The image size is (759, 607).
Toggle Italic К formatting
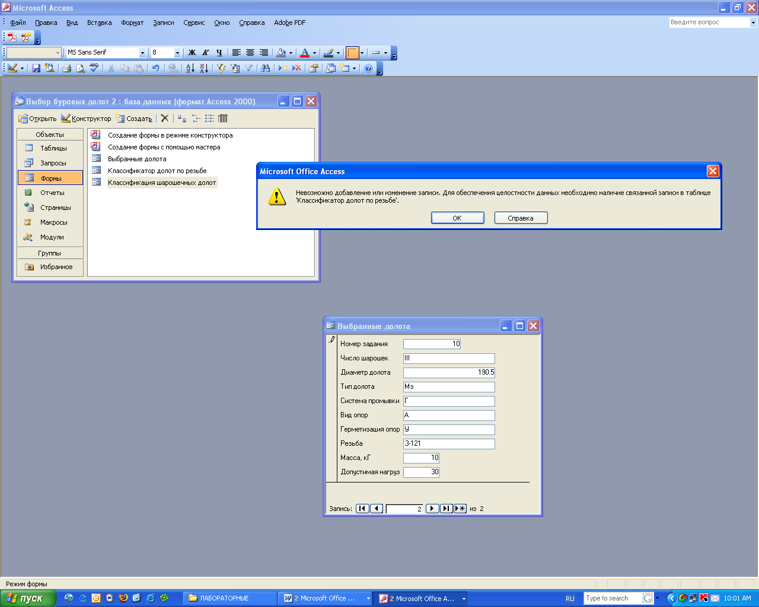click(x=205, y=52)
